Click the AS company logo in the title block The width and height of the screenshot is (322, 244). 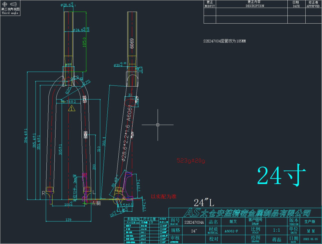(x=192, y=214)
